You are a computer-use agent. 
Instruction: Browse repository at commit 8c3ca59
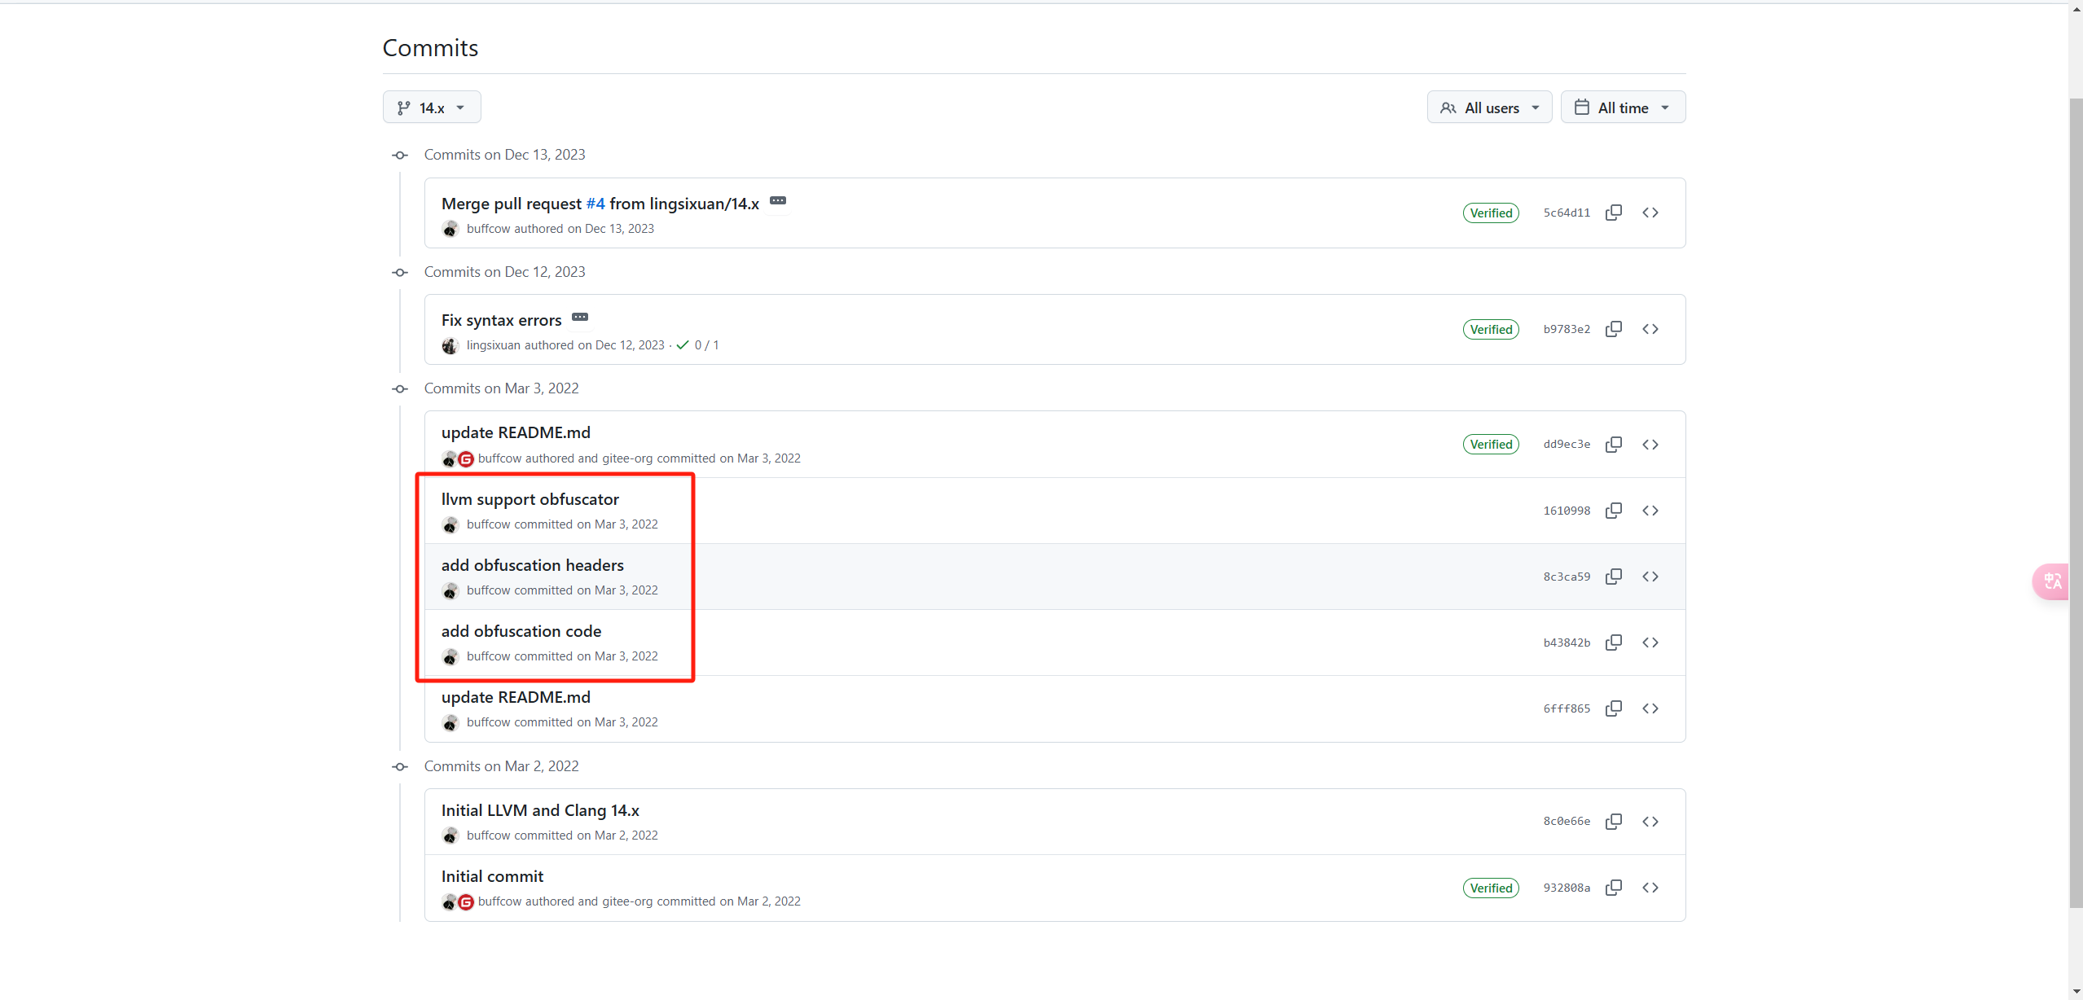(x=1650, y=577)
